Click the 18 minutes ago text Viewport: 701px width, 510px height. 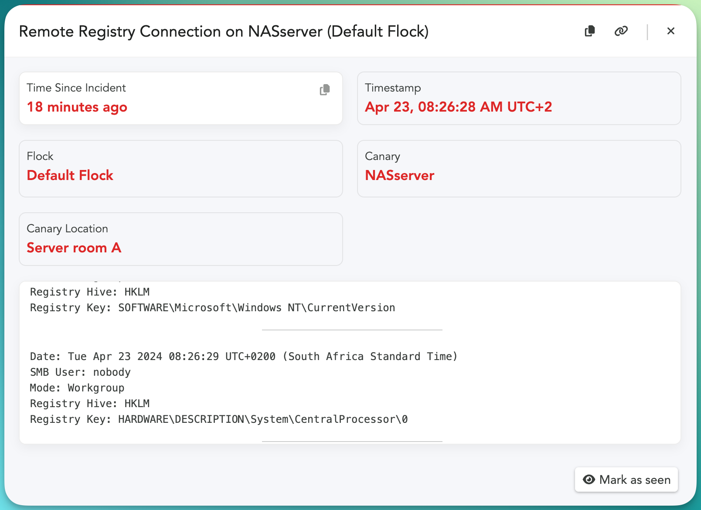(x=77, y=107)
